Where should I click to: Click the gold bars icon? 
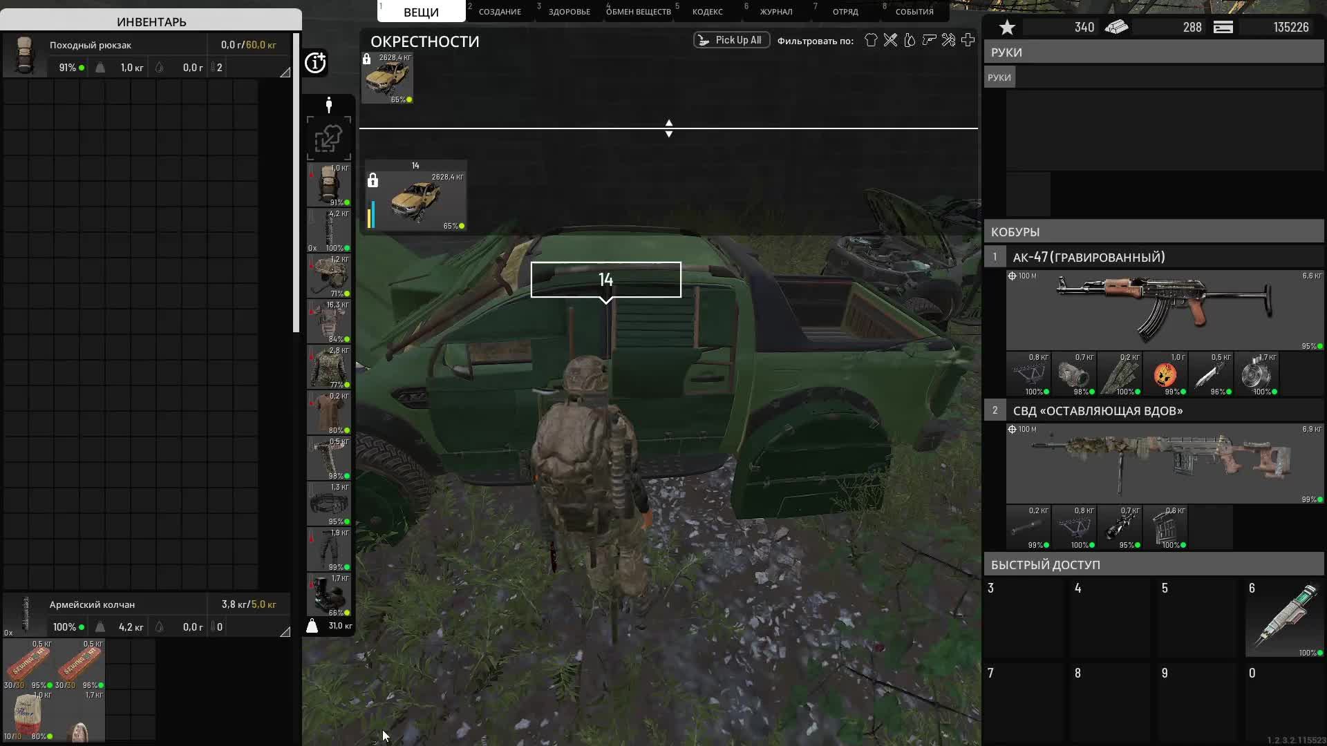tap(1116, 28)
